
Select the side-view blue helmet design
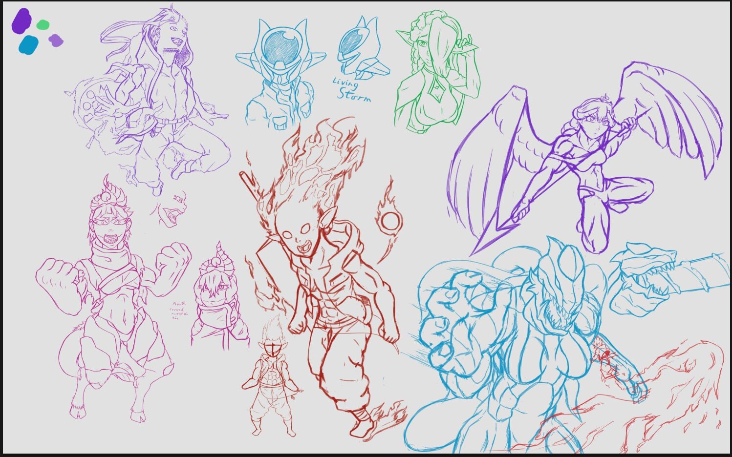362,46
